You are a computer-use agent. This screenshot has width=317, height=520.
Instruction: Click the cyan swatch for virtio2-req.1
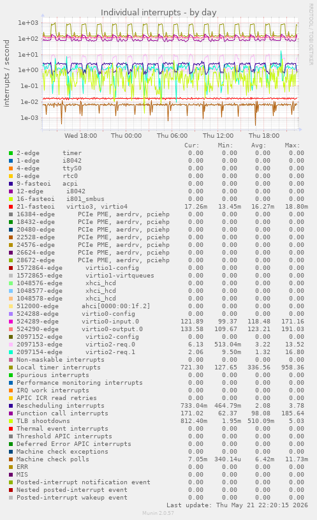coord(11,352)
